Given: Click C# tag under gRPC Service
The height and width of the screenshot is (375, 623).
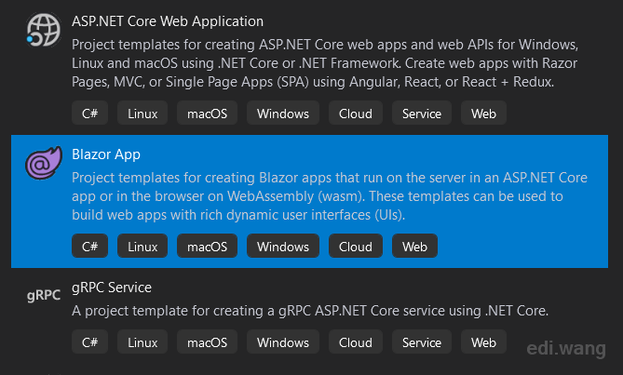Looking at the screenshot, I should coord(89,342).
